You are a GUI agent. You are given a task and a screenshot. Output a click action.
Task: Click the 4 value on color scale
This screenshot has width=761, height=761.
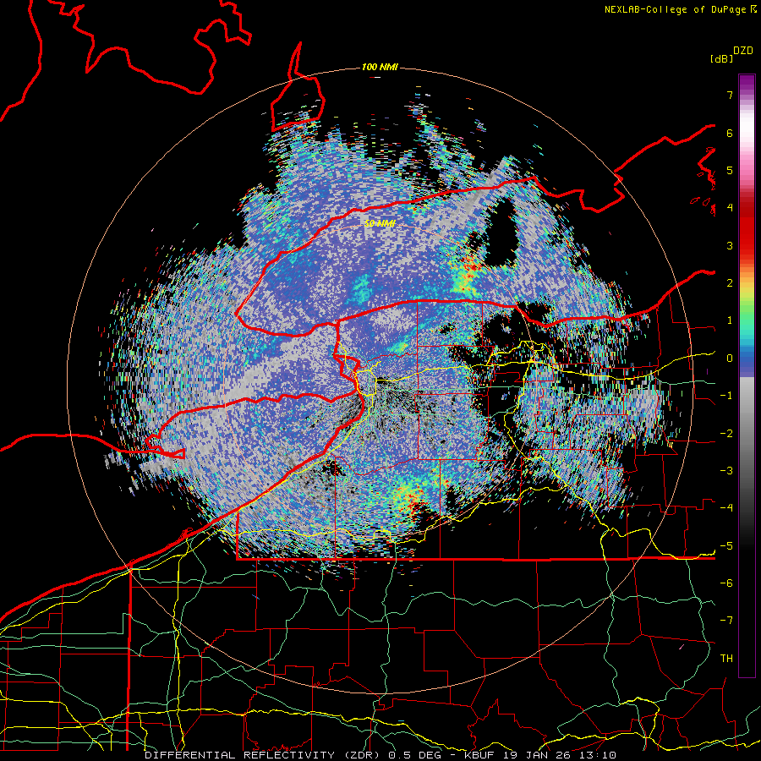tap(730, 208)
